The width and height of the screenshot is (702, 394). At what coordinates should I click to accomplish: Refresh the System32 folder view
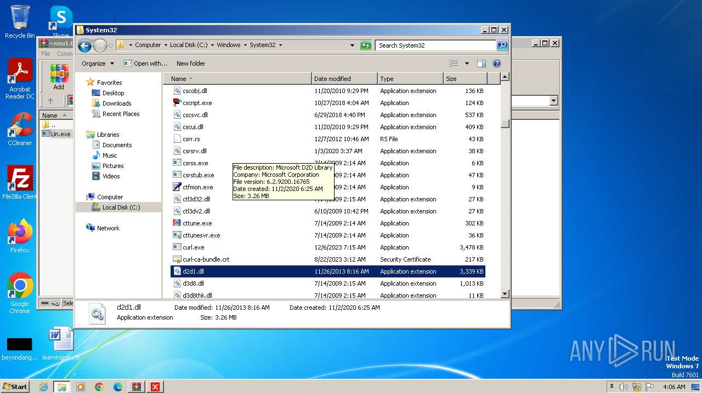tap(366, 45)
